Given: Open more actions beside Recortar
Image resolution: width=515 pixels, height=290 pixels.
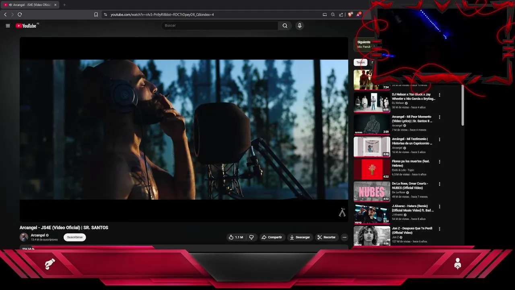Looking at the screenshot, I should [344, 237].
